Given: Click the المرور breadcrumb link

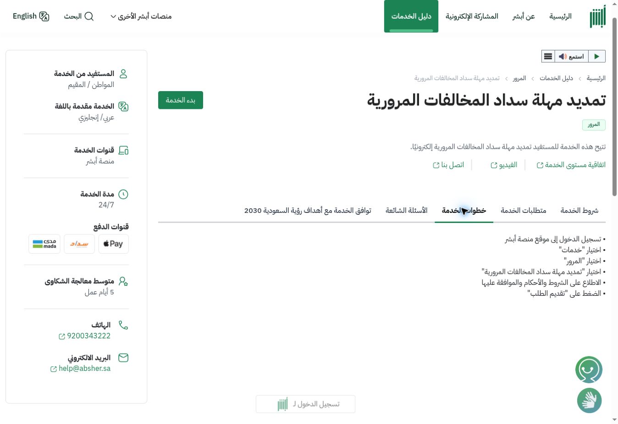Looking at the screenshot, I should (519, 78).
